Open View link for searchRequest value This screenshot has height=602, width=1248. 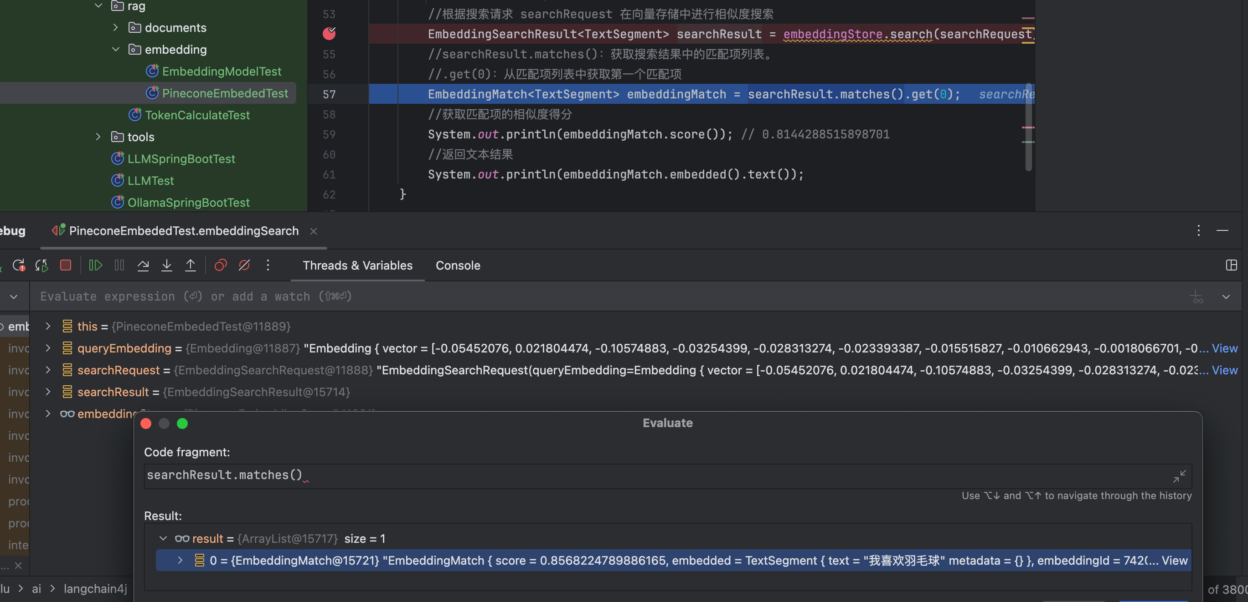[1225, 370]
